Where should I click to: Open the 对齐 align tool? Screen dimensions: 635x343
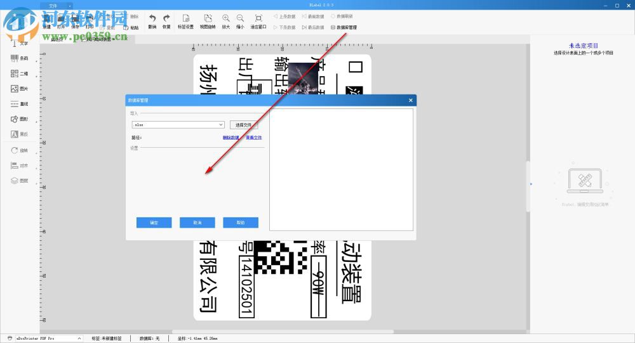pos(19,165)
